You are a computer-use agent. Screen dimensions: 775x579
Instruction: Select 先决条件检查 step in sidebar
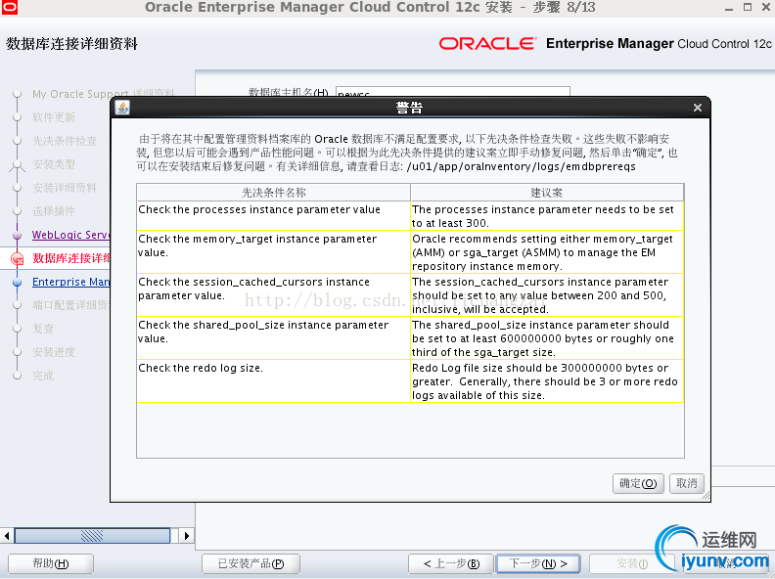[x=65, y=141]
